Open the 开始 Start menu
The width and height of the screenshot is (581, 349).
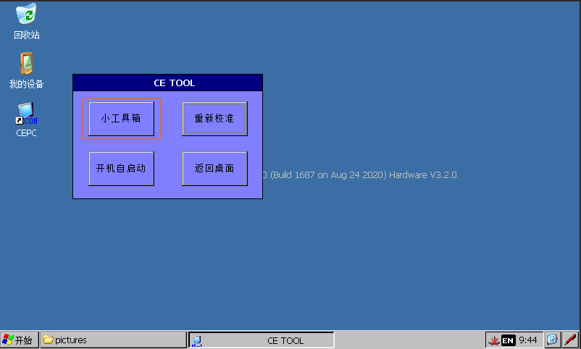pos(19,340)
